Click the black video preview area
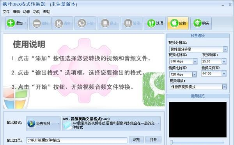This screenshot has height=145, width=234. coord(198,120)
